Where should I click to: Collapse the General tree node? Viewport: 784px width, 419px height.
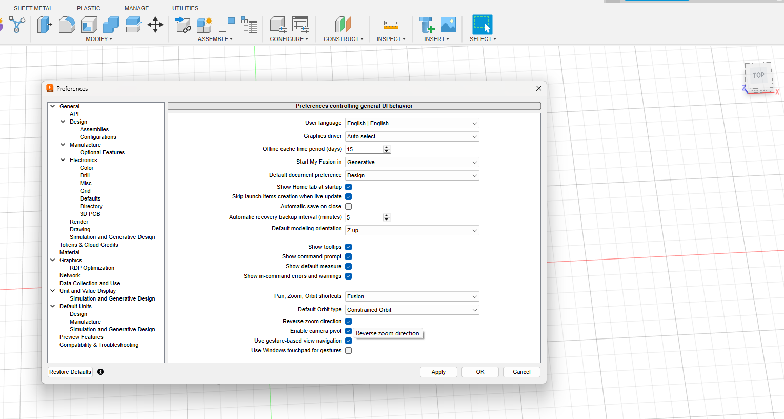pyautogui.click(x=53, y=106)
